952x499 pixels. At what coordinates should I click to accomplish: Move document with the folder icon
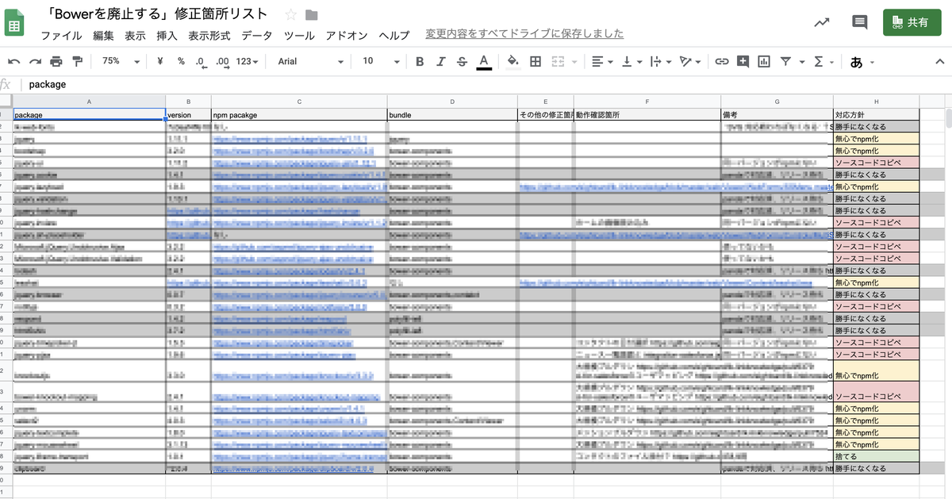click(311, 14)
